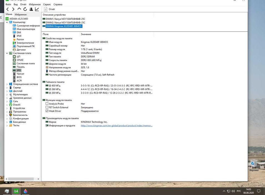Open the ACPI icon item
This screenshot has height=195, width=265.
pos(14,81)
